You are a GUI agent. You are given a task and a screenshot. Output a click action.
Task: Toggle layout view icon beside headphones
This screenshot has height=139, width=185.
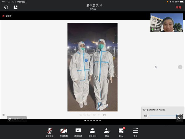point(16,7)
